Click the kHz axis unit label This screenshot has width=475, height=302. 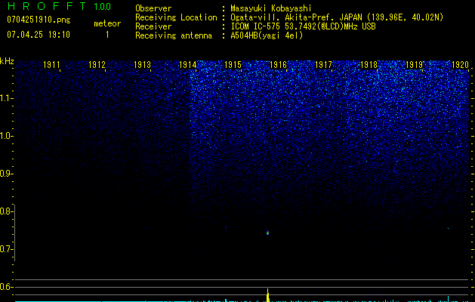[7, 61]
